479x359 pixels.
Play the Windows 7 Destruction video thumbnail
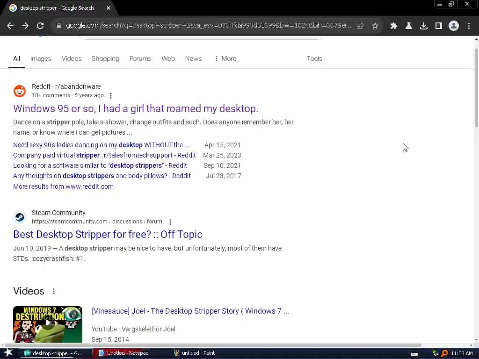click(48, 324)
